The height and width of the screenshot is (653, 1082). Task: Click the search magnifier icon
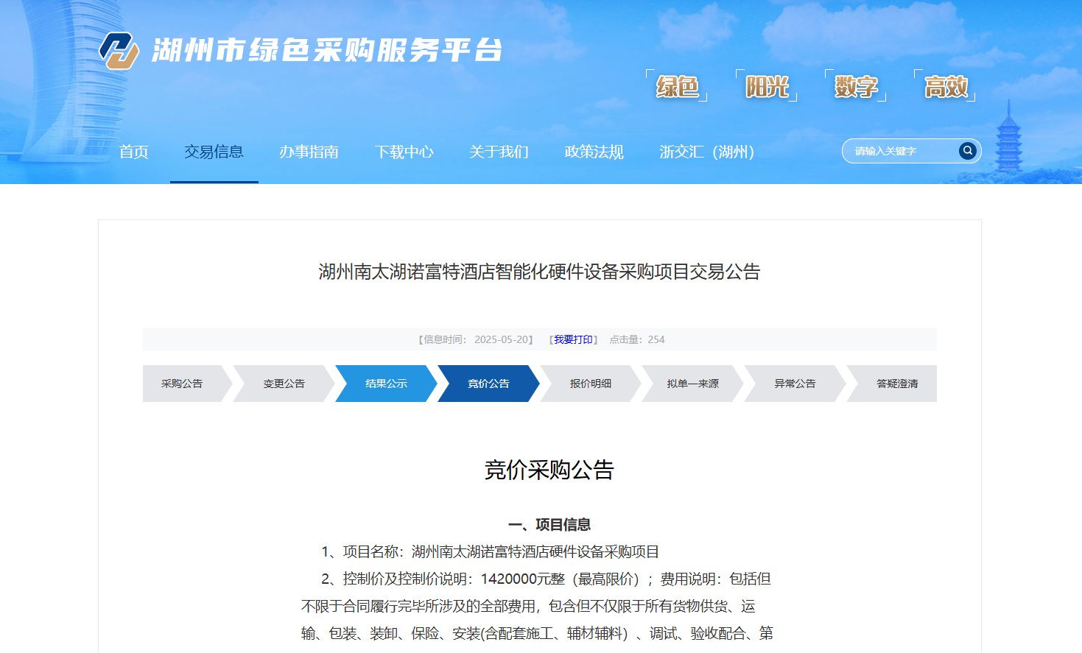pos(968,151)
